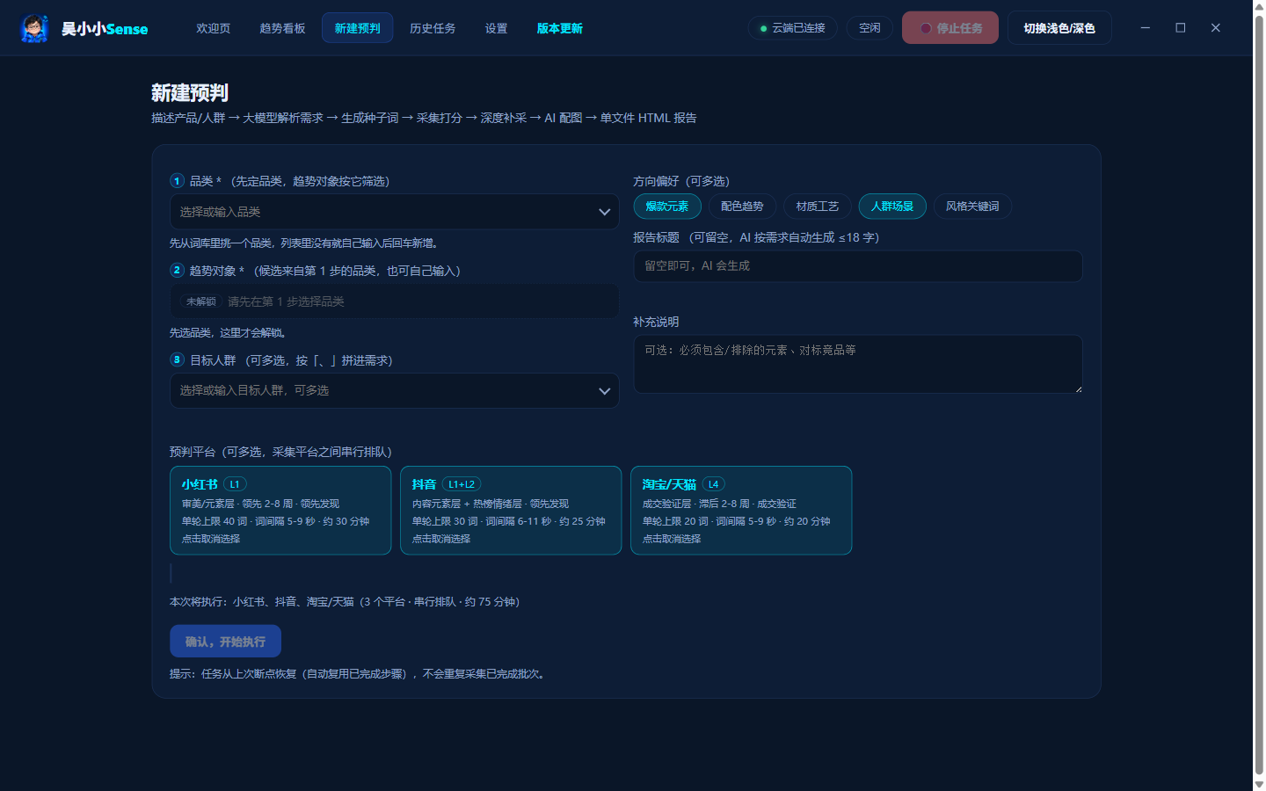The height and width of the screenshot is (791, 1266).
Task: Toggle the 材质工艺 preference chip
Action: coord(818,207)
